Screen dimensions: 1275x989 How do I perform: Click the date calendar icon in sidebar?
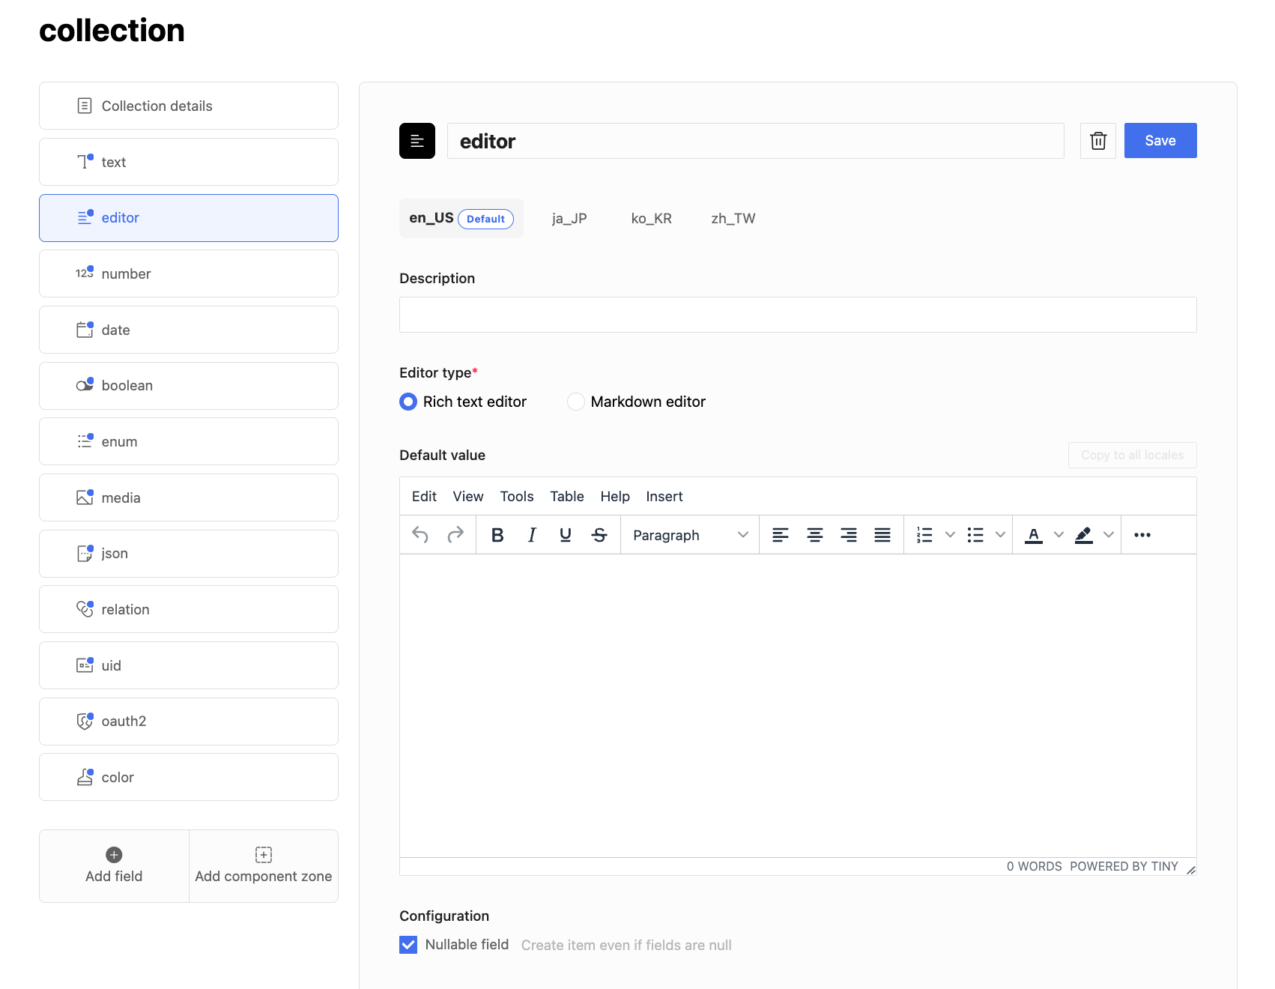(x=85, y=330)
